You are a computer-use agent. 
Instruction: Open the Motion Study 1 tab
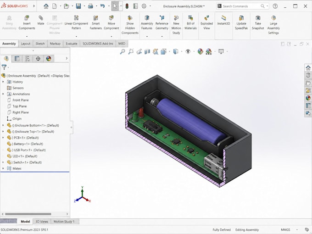pyautogui.click(x=64, y=222)
